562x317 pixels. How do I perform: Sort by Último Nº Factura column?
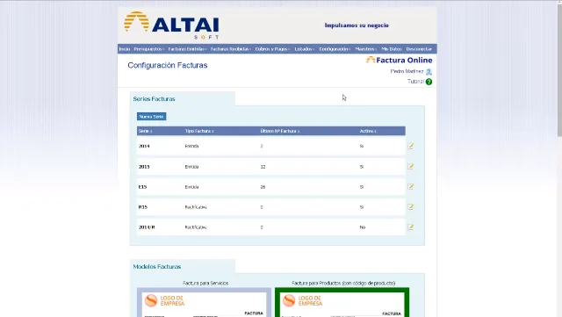pos(279,131)
